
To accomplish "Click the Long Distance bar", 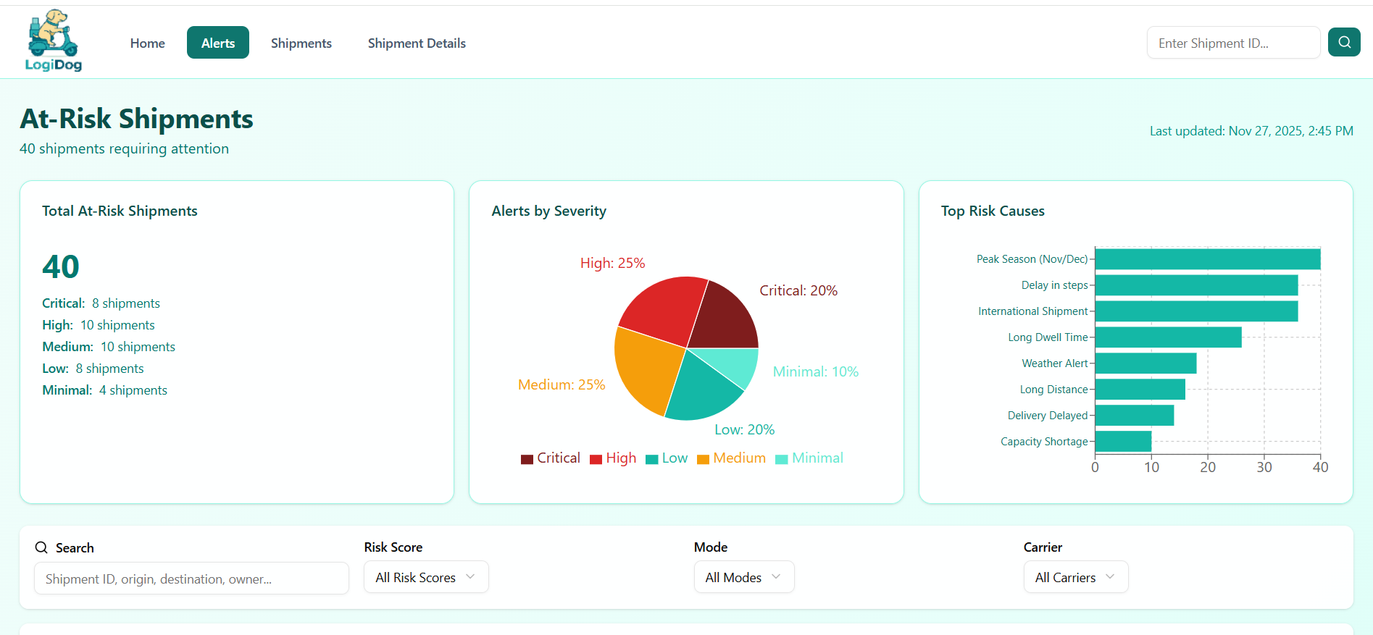I will (x=1140, y=390).
